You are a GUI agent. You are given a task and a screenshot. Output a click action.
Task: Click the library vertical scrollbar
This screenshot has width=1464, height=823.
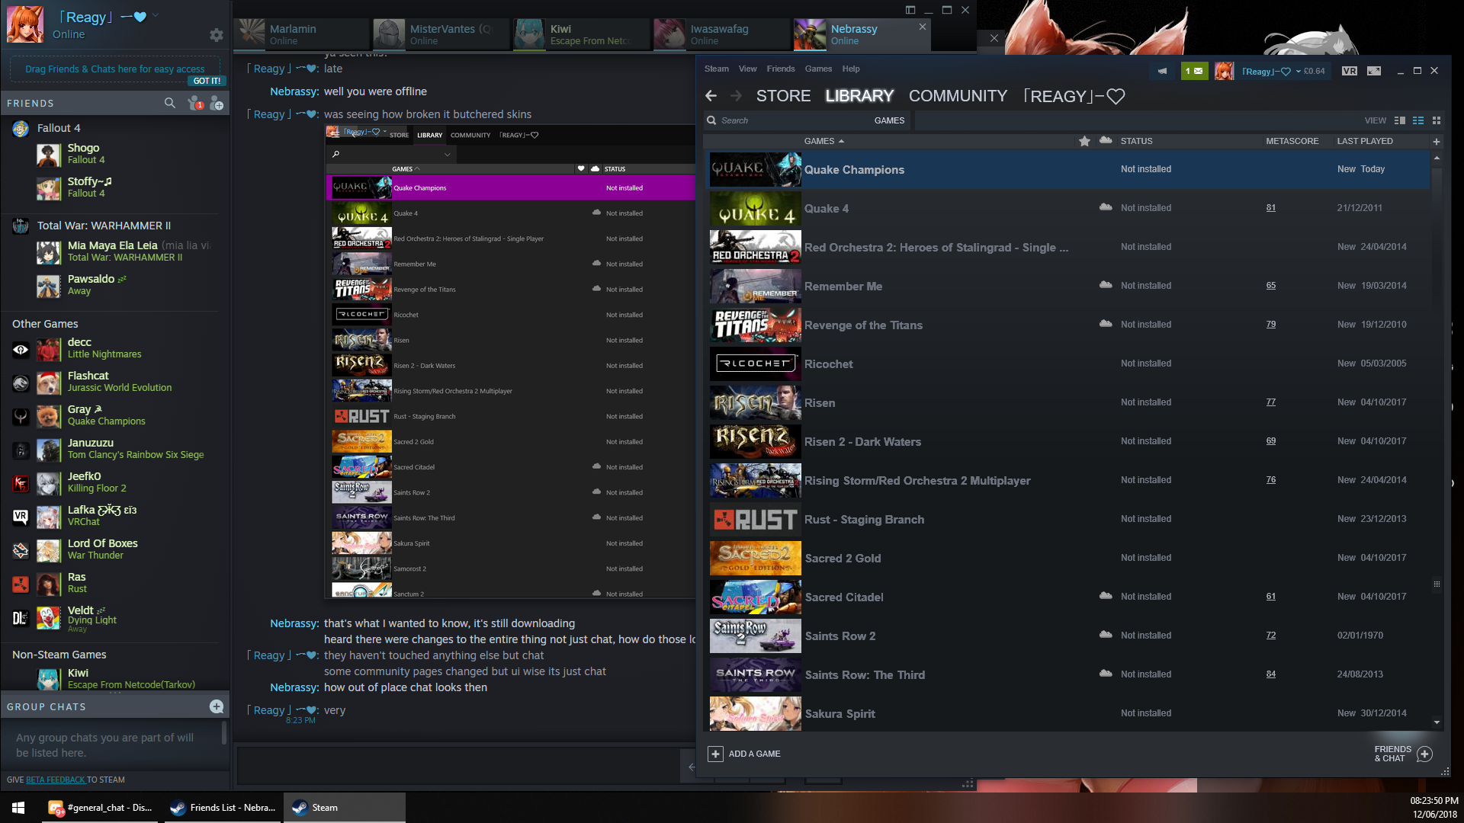click(1437, 440)
